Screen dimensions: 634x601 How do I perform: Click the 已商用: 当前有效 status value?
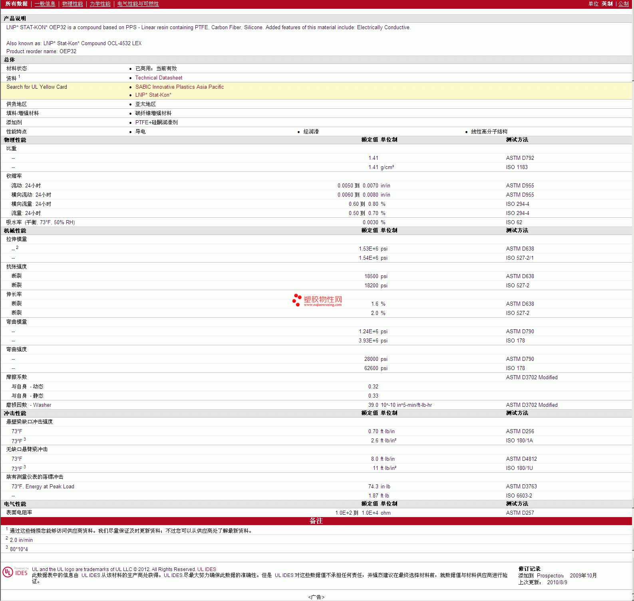(156, 69)
